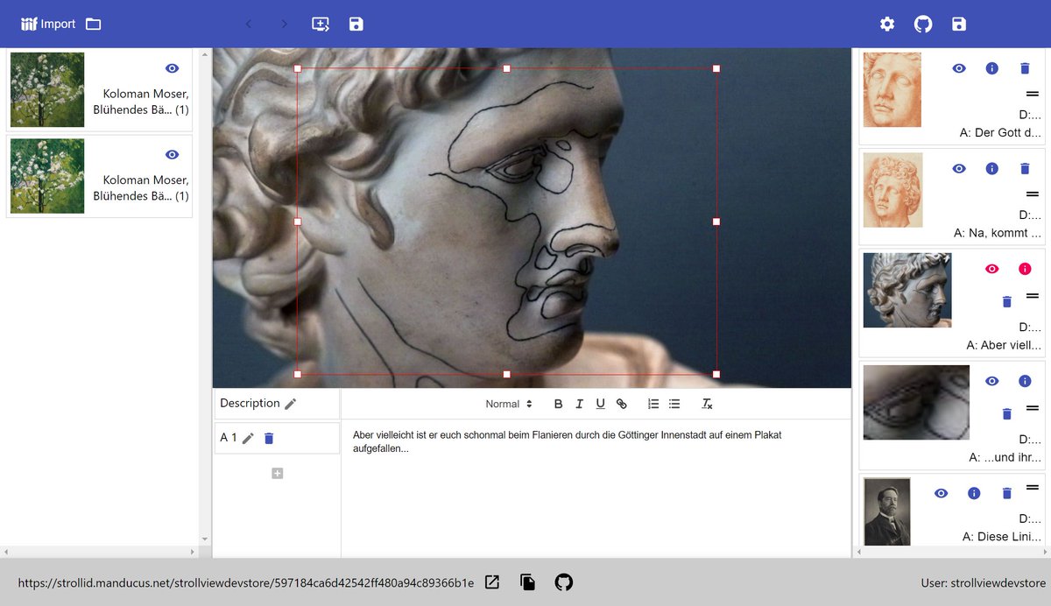Apply ordered list formatting

[653, 404]
